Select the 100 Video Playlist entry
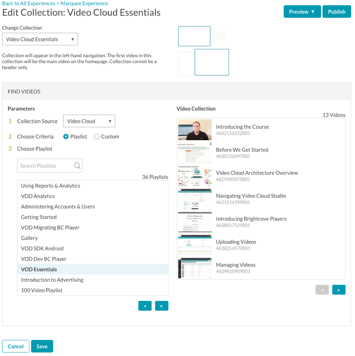This screenshot has height=356, width=355. point(93,290)
